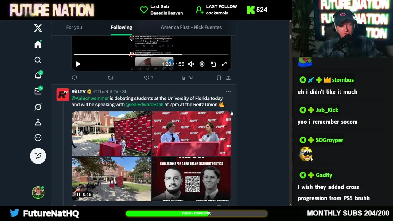The width and height of the screenshot is (393, 221).
Task: Go to Home via house icon
Action: tap(38, 45)
